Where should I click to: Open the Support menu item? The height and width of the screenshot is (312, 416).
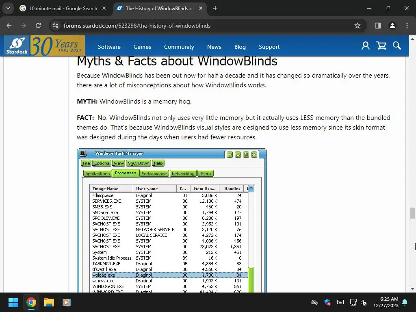click(x=269, y=47)
